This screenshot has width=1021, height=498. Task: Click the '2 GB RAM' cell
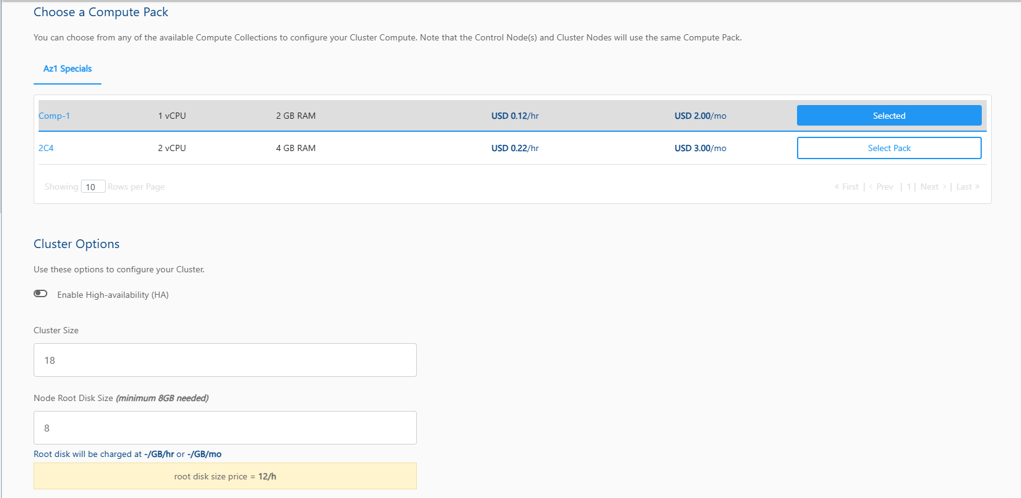296,116
